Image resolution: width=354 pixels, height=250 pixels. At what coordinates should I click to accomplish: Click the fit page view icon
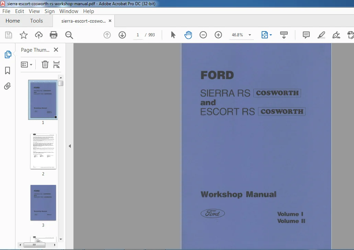[x=264, y=35]
